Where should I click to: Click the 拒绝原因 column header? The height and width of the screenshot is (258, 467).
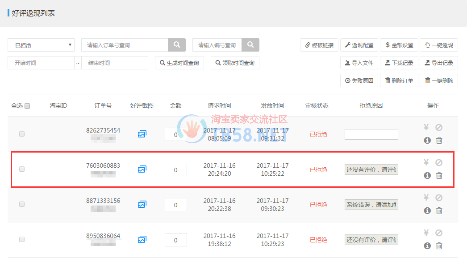coord(371,105)
